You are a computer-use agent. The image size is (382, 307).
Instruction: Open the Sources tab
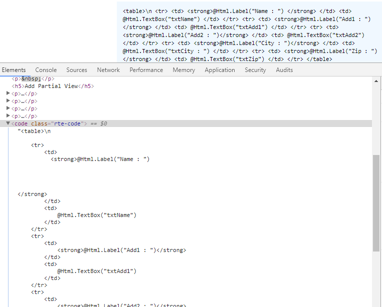(77, 70)
